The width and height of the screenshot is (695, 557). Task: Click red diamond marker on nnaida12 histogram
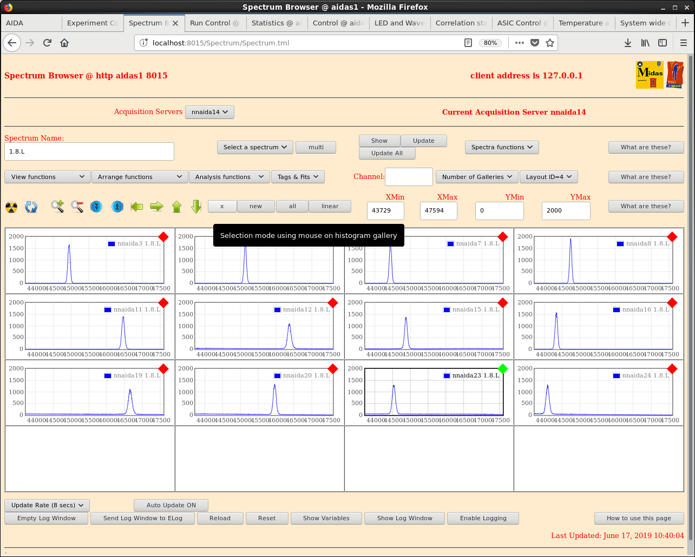point(333,303)
